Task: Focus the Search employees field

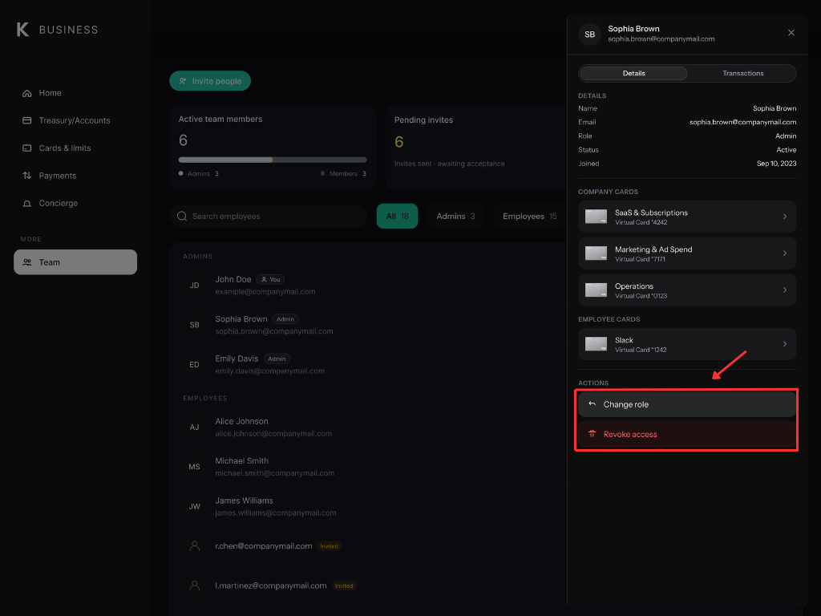Action: pyautogui.click(x=268, y=217)
